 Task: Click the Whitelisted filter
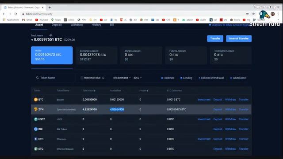[238, 78]
